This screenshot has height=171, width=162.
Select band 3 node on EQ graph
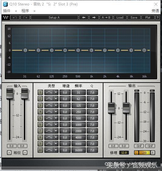[x=52, y=50]
